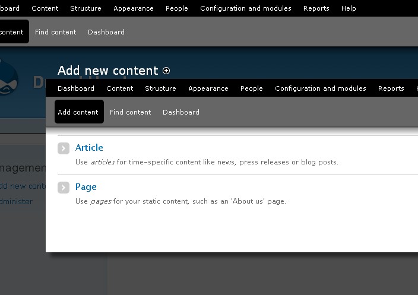Open Configuration and modules in top toolbar
The height and width of the screenshot is (295, 418).
[246, 8]
